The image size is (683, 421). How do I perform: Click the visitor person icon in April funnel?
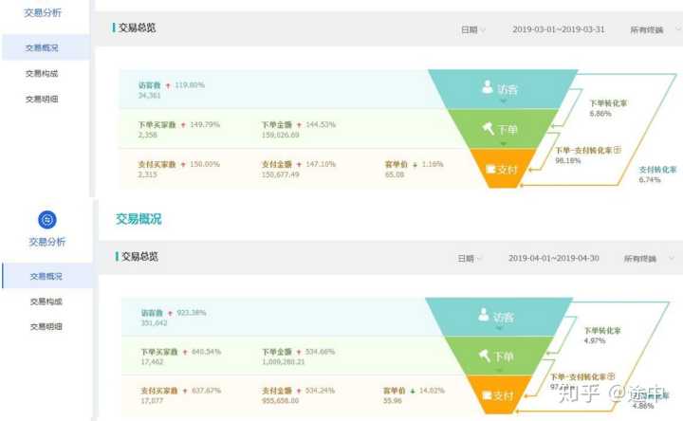484,315
